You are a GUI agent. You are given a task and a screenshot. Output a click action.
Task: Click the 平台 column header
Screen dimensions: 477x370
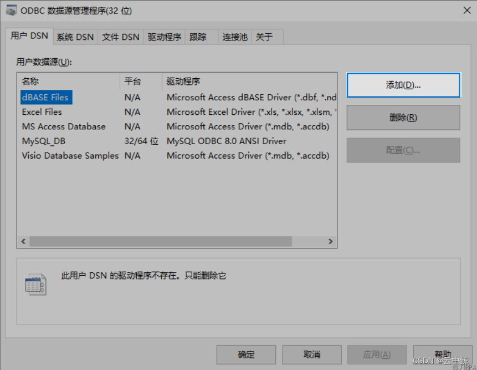coord(133,81)
